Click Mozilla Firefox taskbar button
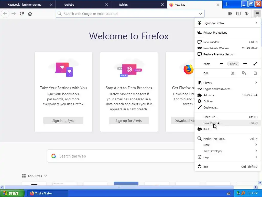Screen dimensions: 262x197 point(48,193)
